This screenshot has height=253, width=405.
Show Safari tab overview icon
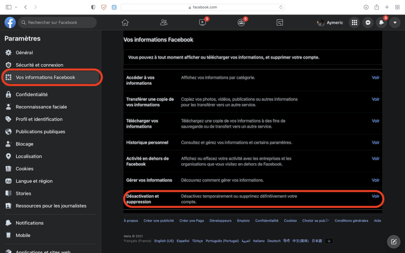click(x=397, y=7)
